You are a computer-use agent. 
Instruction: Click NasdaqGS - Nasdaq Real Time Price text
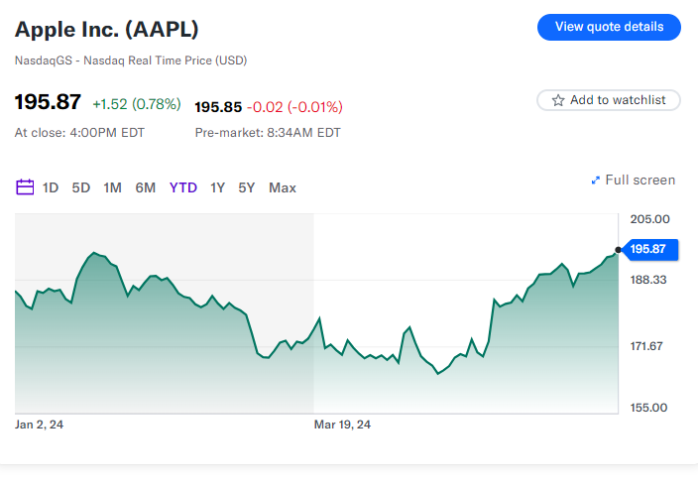click(131, 61)
